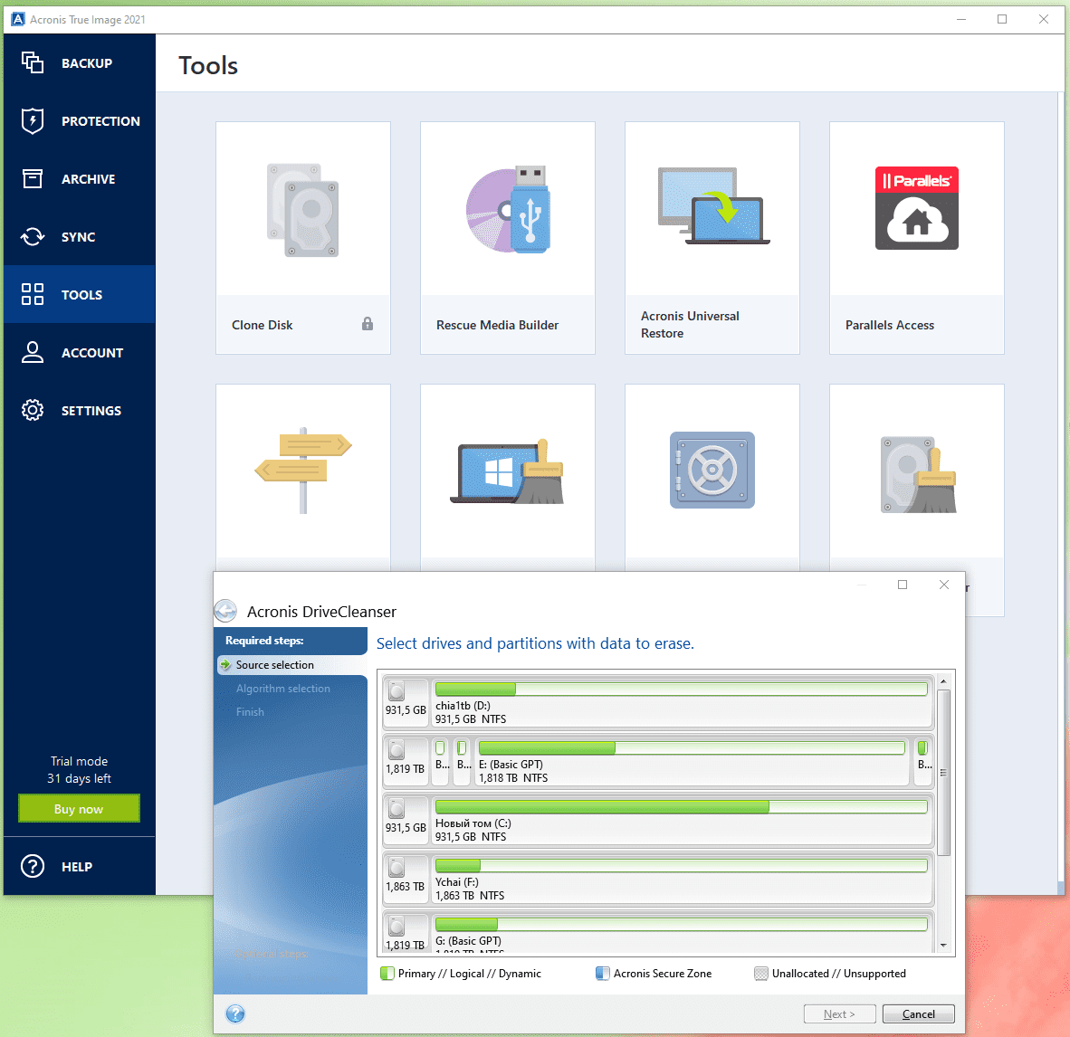Close the DriveCleanser dialog
The width and height of the screenshot is (1070, 1037).
944,585
